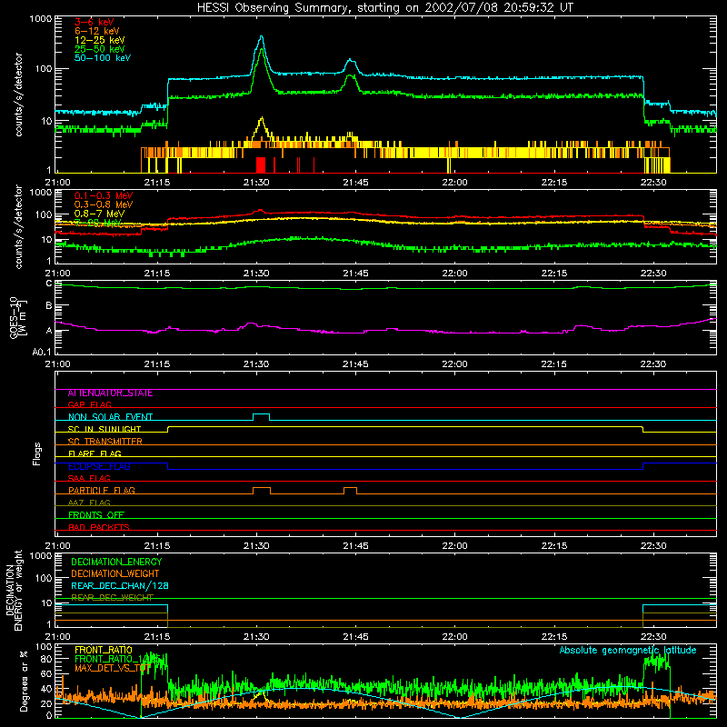727x727 pixels.
Task: Click the 50-100 keV peak near 21:30
Action: tap(262, 37)
